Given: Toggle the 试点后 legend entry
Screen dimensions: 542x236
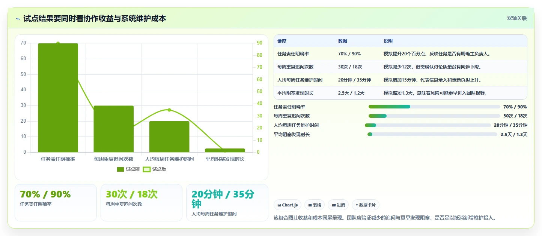Looking at the screenshot, I should [154, 169].
